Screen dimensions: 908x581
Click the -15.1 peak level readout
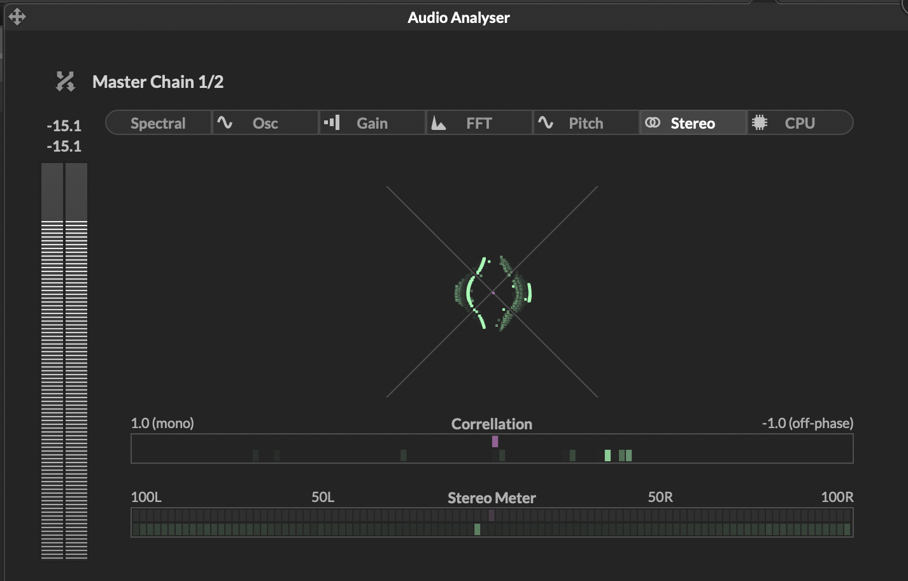coord(64,126)
